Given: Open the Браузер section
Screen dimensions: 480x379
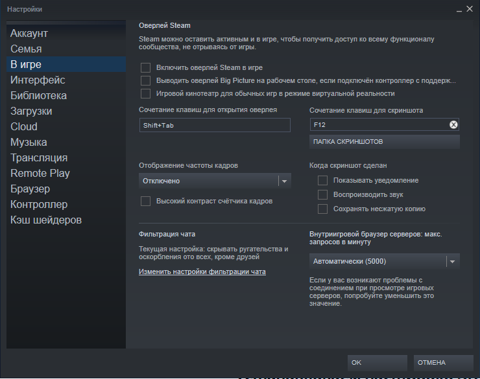Looking at the screenshot, I should (x=66, y=189).
